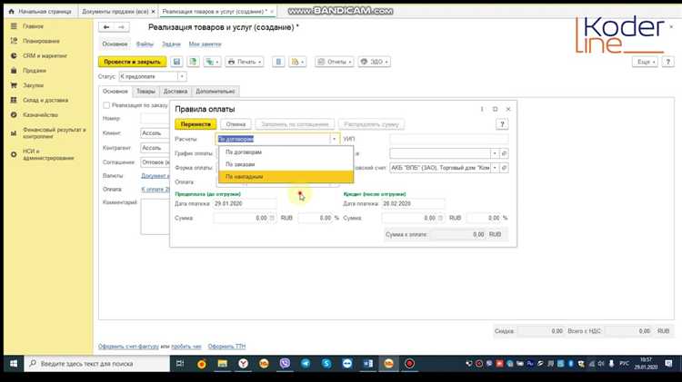Screen dimensions: 682x382
Task: Open the Статус dropdown list
Action: click(182, 77)
